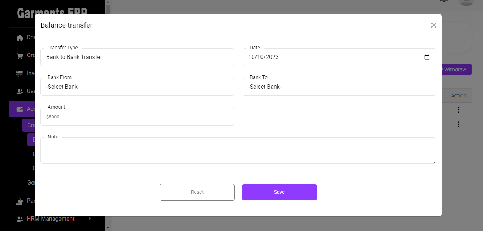Screen dimensions: 483x231
Task: Click the Users people icon
Action: pos(20,91)
